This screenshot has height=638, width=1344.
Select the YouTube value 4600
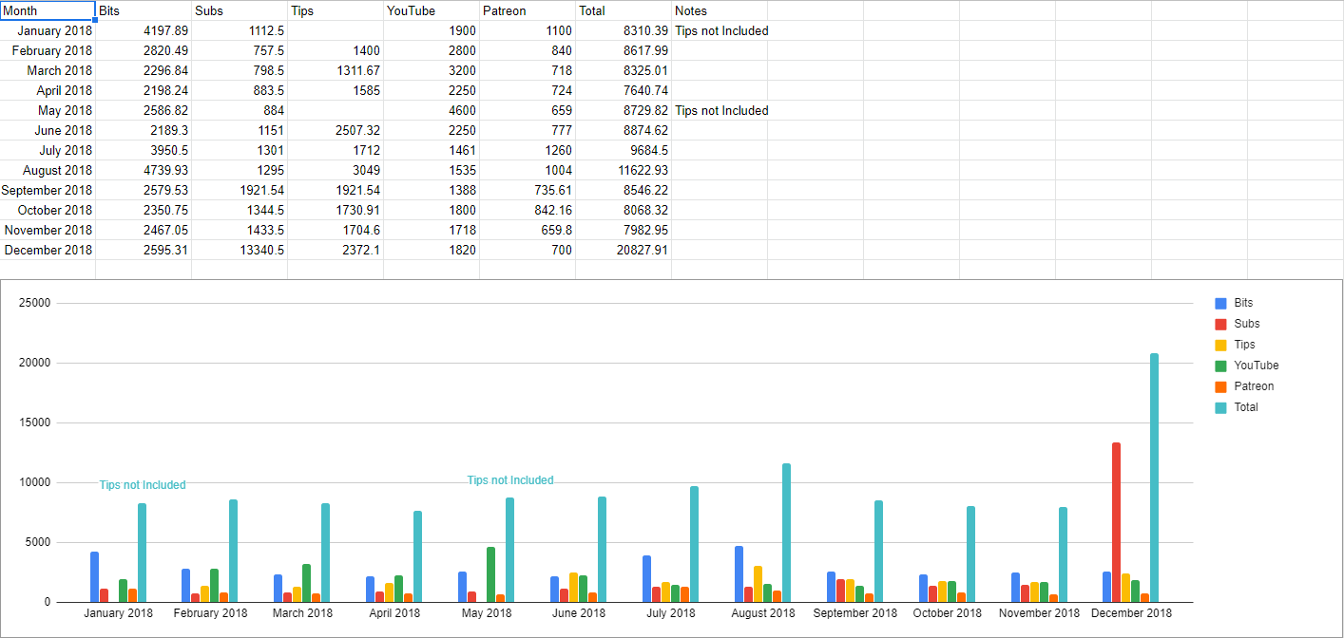(432, 110)
